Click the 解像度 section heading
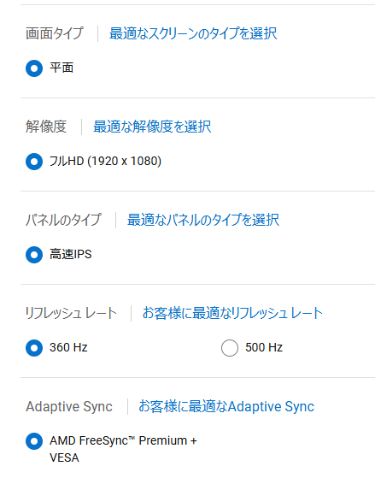The width and height of the screenshot is (375, 484). (x=46, y=127)
